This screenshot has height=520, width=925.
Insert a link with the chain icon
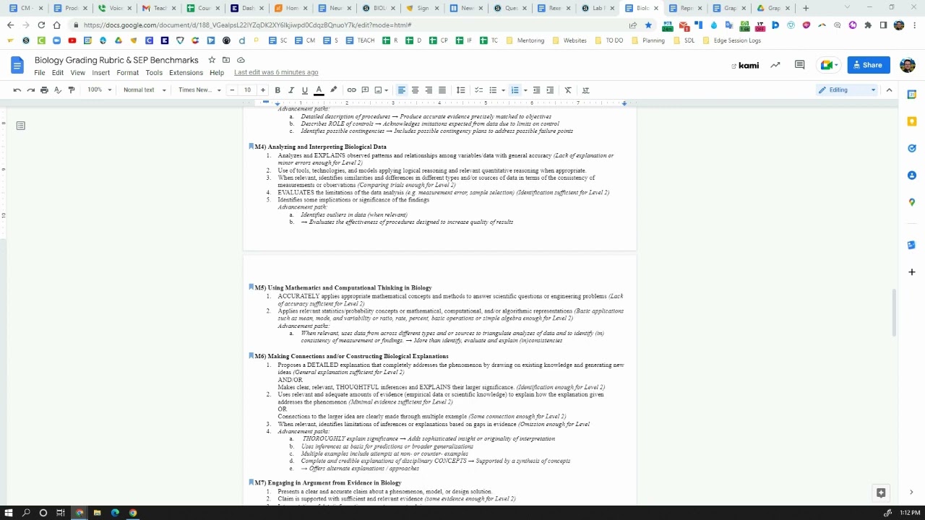click(x=351, y=90)
